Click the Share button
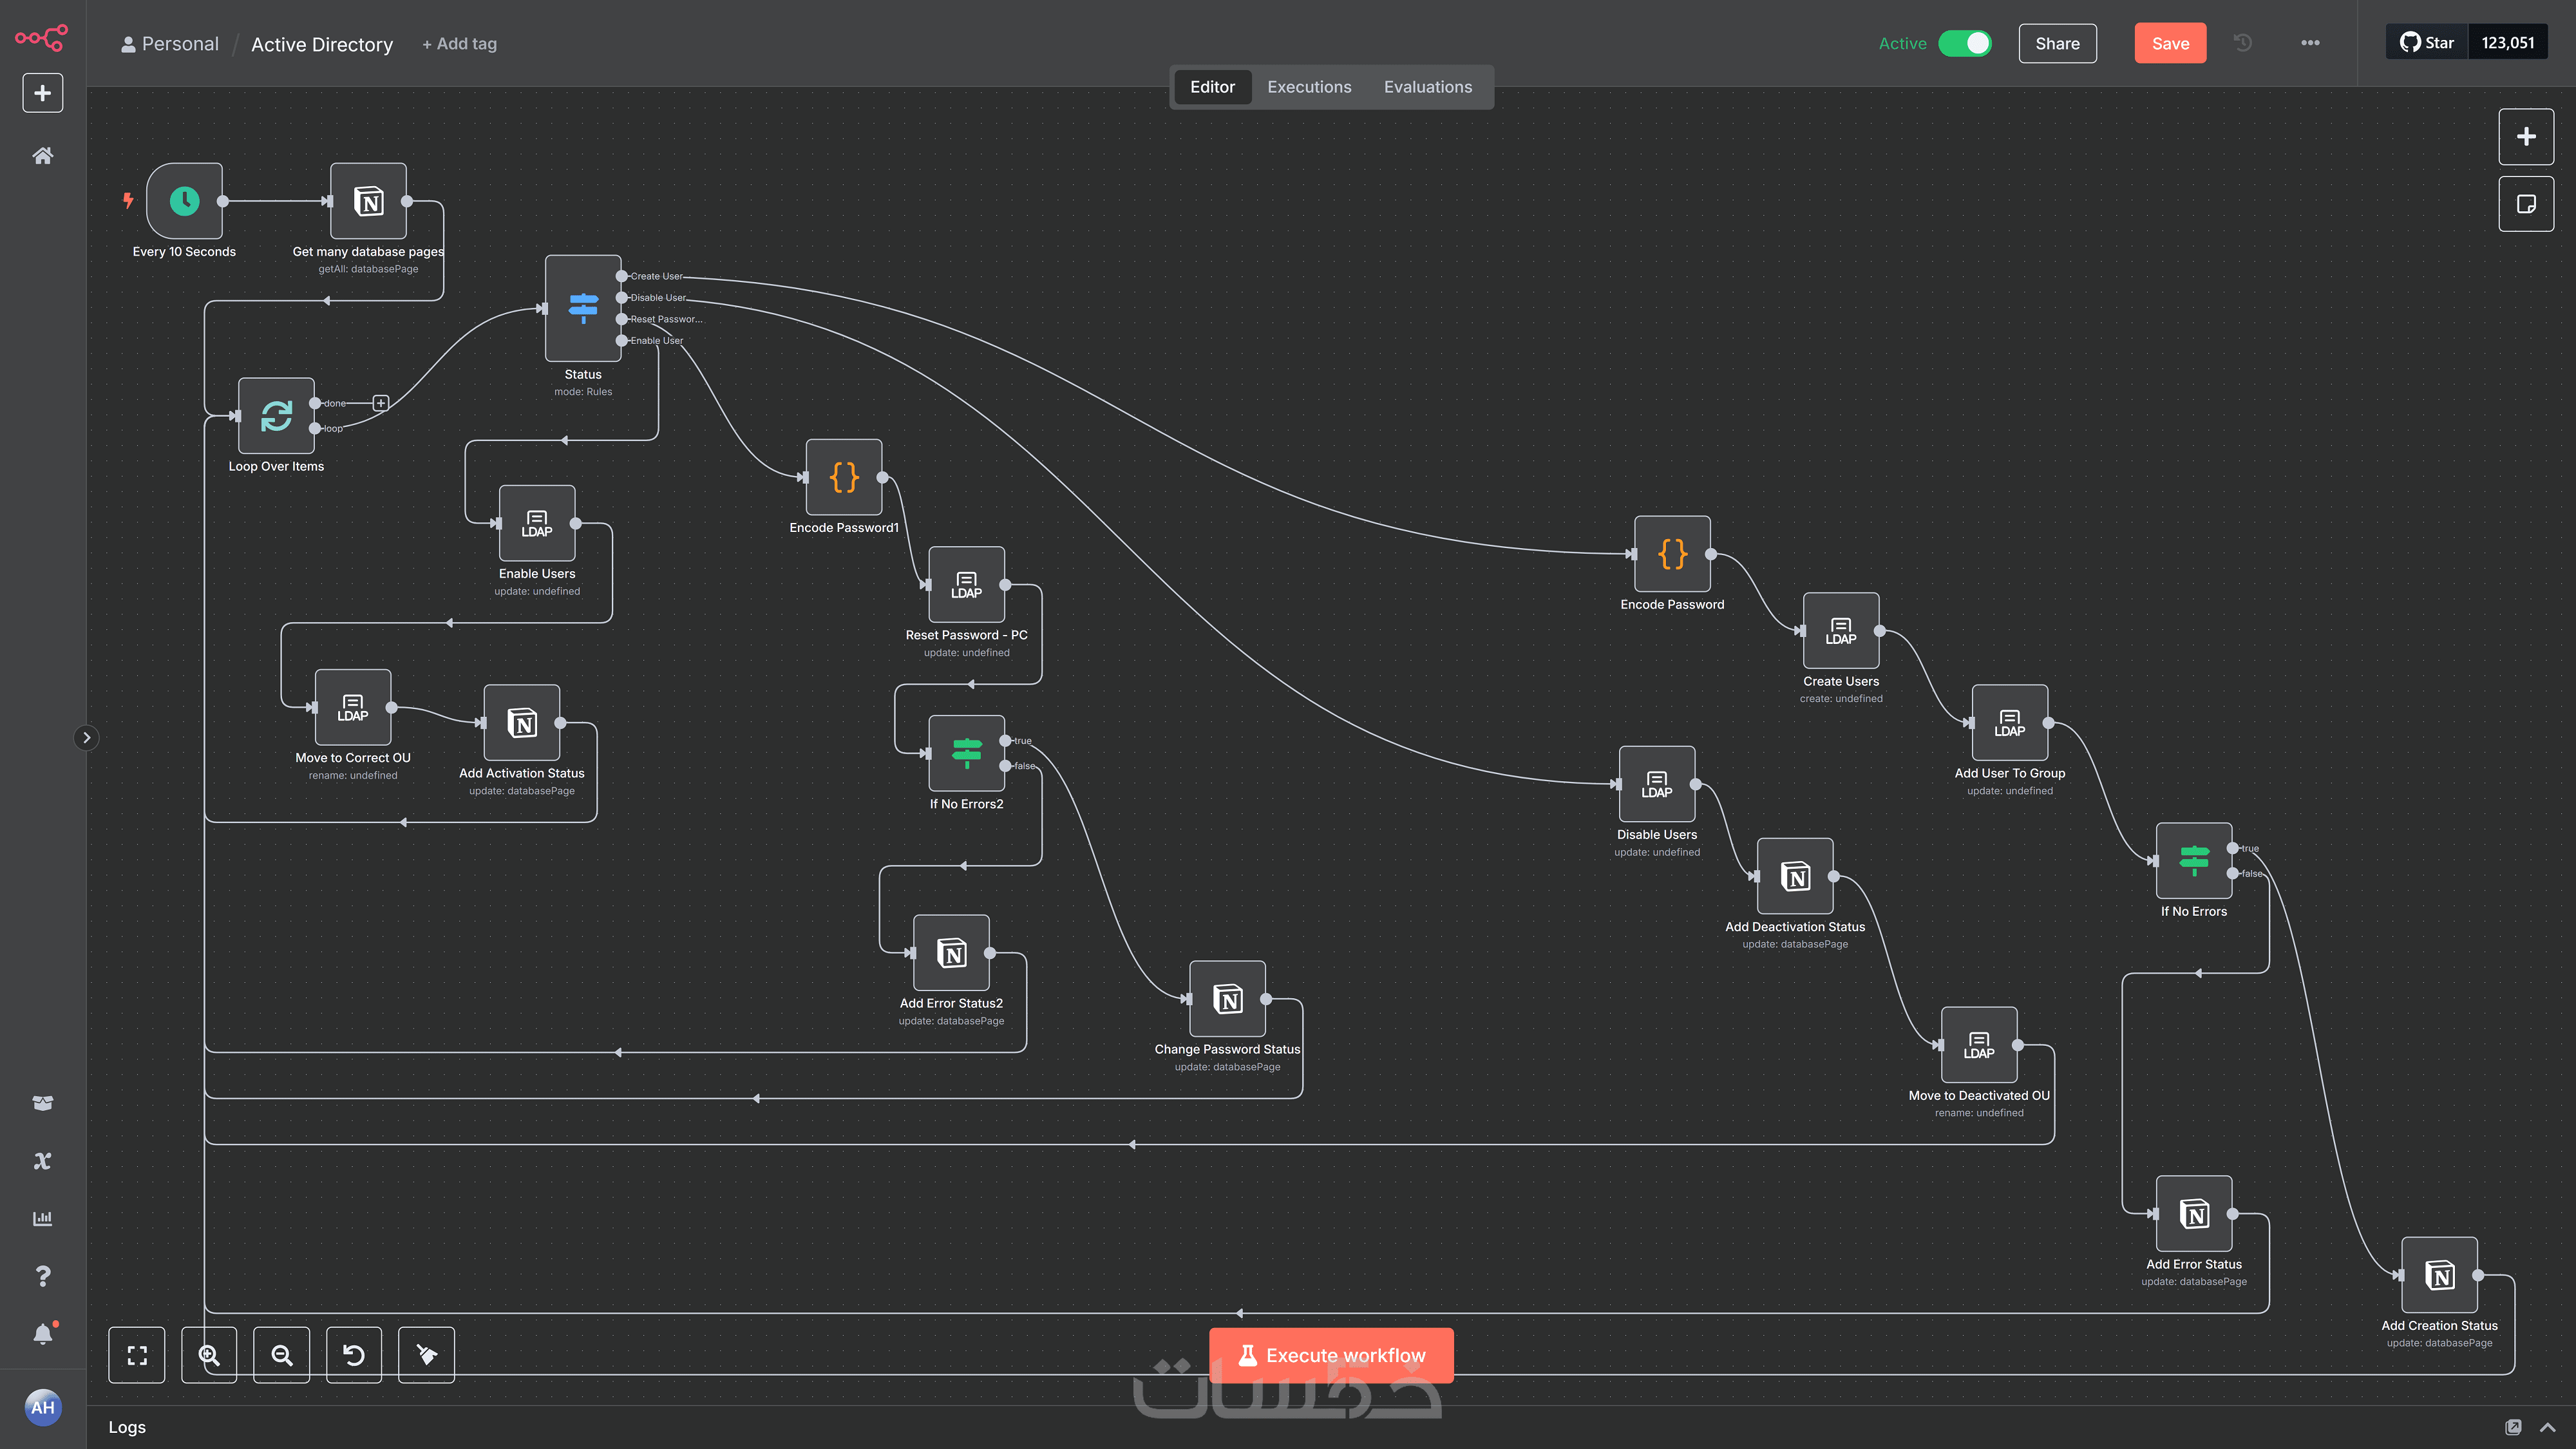 2057,43
